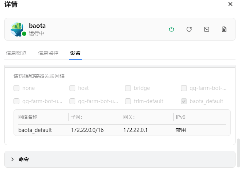Click the chevron beside 命令 section

[12, 159]
